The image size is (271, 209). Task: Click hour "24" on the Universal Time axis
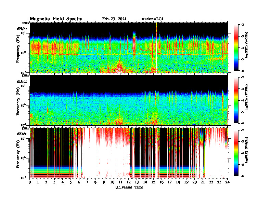point(228,182)
